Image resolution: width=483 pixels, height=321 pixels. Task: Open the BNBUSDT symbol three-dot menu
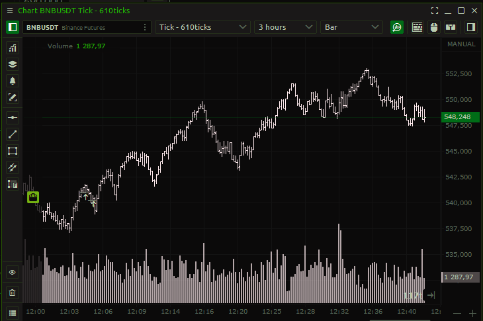coord(146,27)
